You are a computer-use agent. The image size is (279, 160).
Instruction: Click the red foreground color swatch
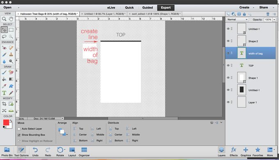pos(6,122)
